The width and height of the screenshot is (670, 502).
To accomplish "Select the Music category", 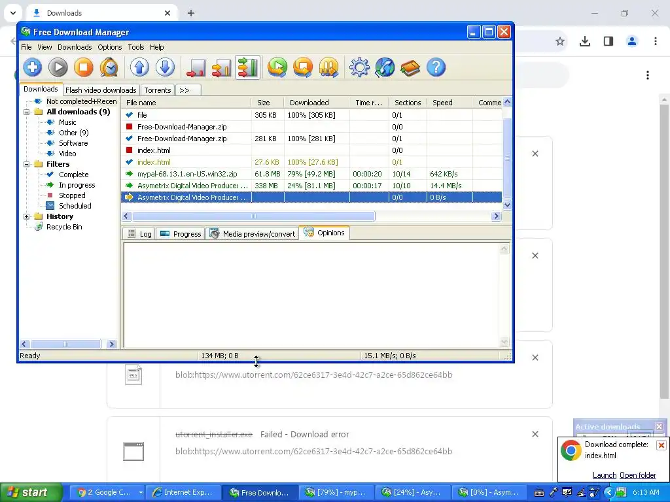I will point(67,122).
